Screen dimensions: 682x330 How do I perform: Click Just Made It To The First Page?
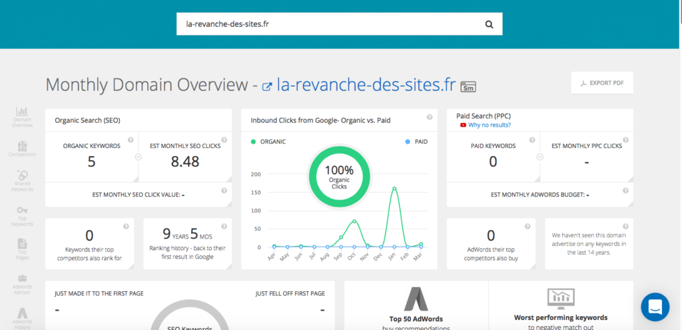click(99, 294)
